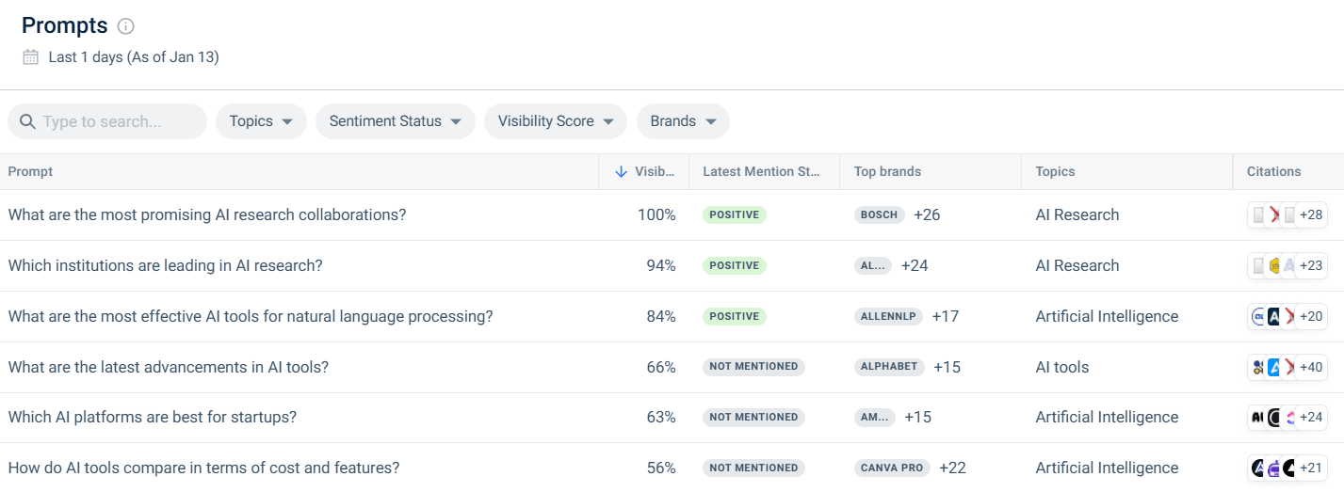
Task: Click the POSITIVE badge in the 84% row
Action: coord(735,316)
